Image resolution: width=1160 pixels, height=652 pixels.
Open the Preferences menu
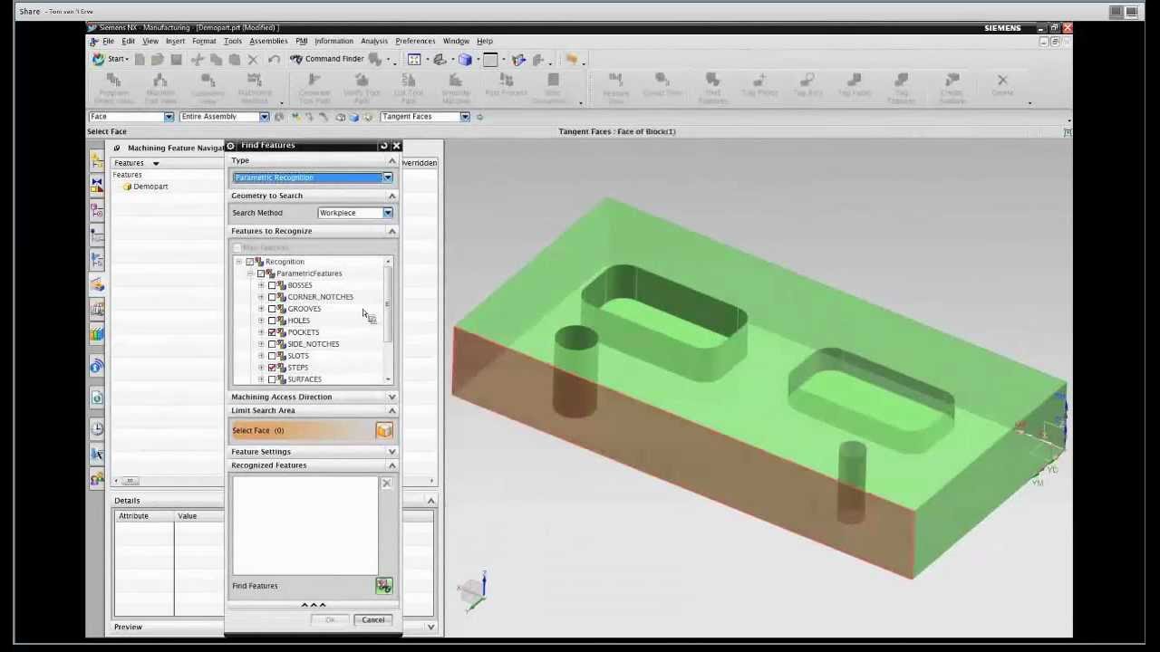pyautogui.click(x=415, y=41)
